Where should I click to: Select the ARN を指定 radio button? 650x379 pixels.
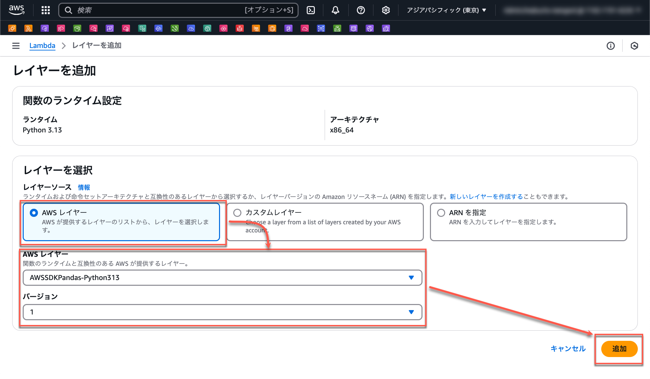click(x=441, y=212)
